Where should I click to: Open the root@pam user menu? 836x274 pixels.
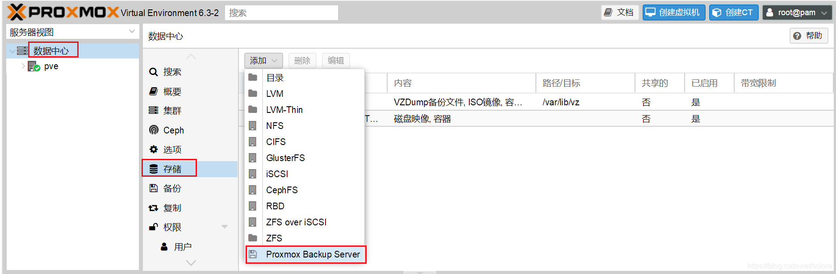(797, 12)
